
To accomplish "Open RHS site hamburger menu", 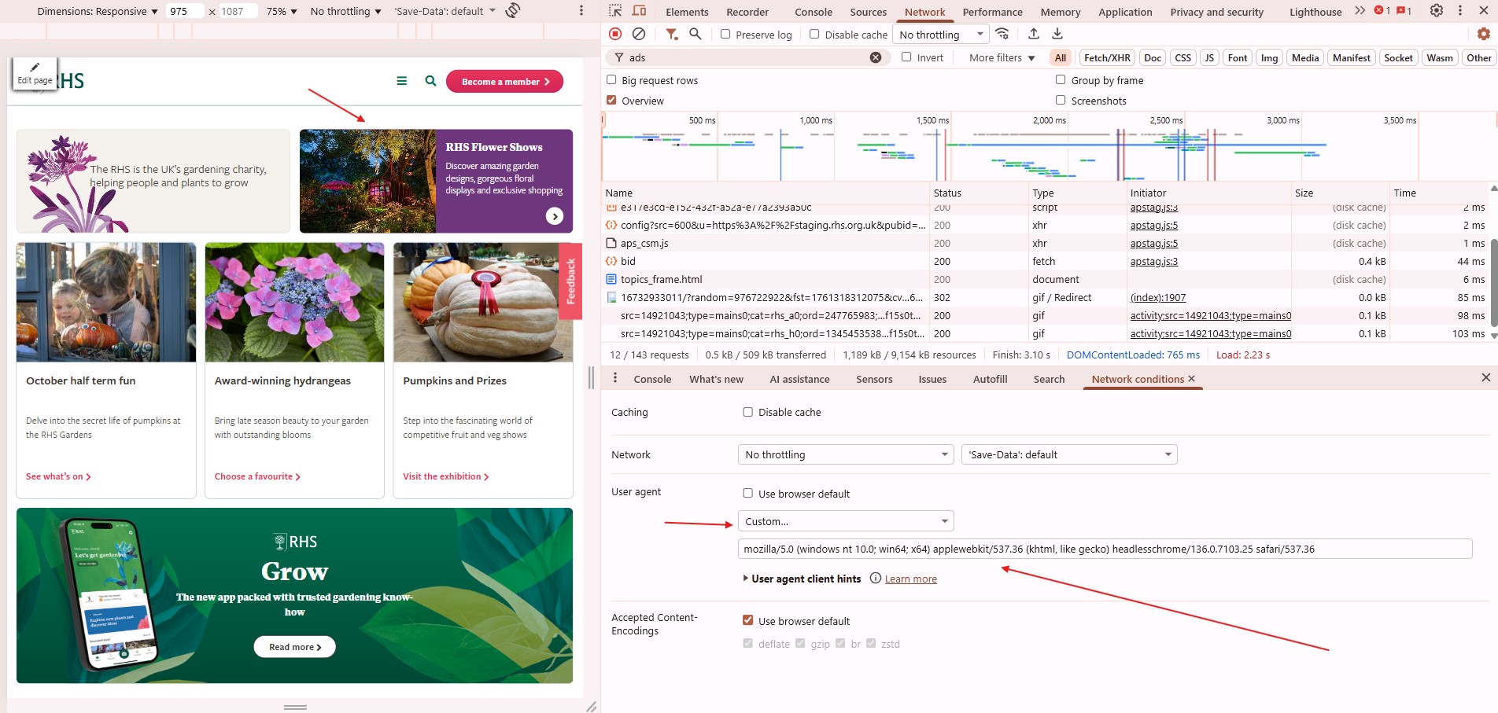I will pyautogui.click(x=402, y=81).
